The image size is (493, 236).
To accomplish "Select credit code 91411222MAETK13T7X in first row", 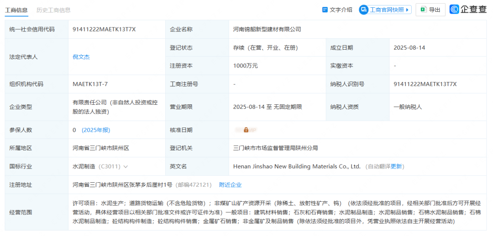I will point(104,30).
